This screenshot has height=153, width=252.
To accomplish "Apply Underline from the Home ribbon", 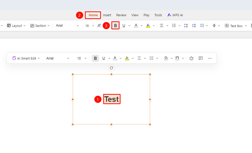I will point(124,26).
